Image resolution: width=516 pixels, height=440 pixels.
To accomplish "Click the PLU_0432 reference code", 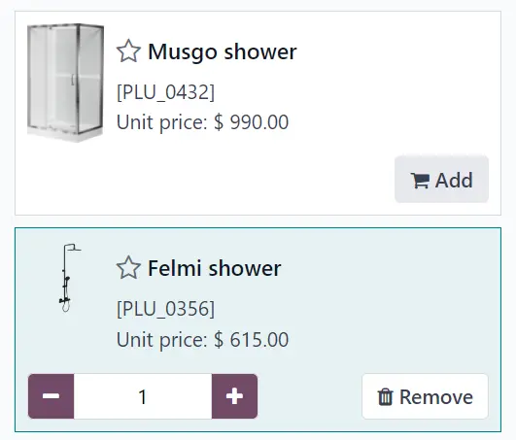I will pyautogui.click(x=165, y=92).
